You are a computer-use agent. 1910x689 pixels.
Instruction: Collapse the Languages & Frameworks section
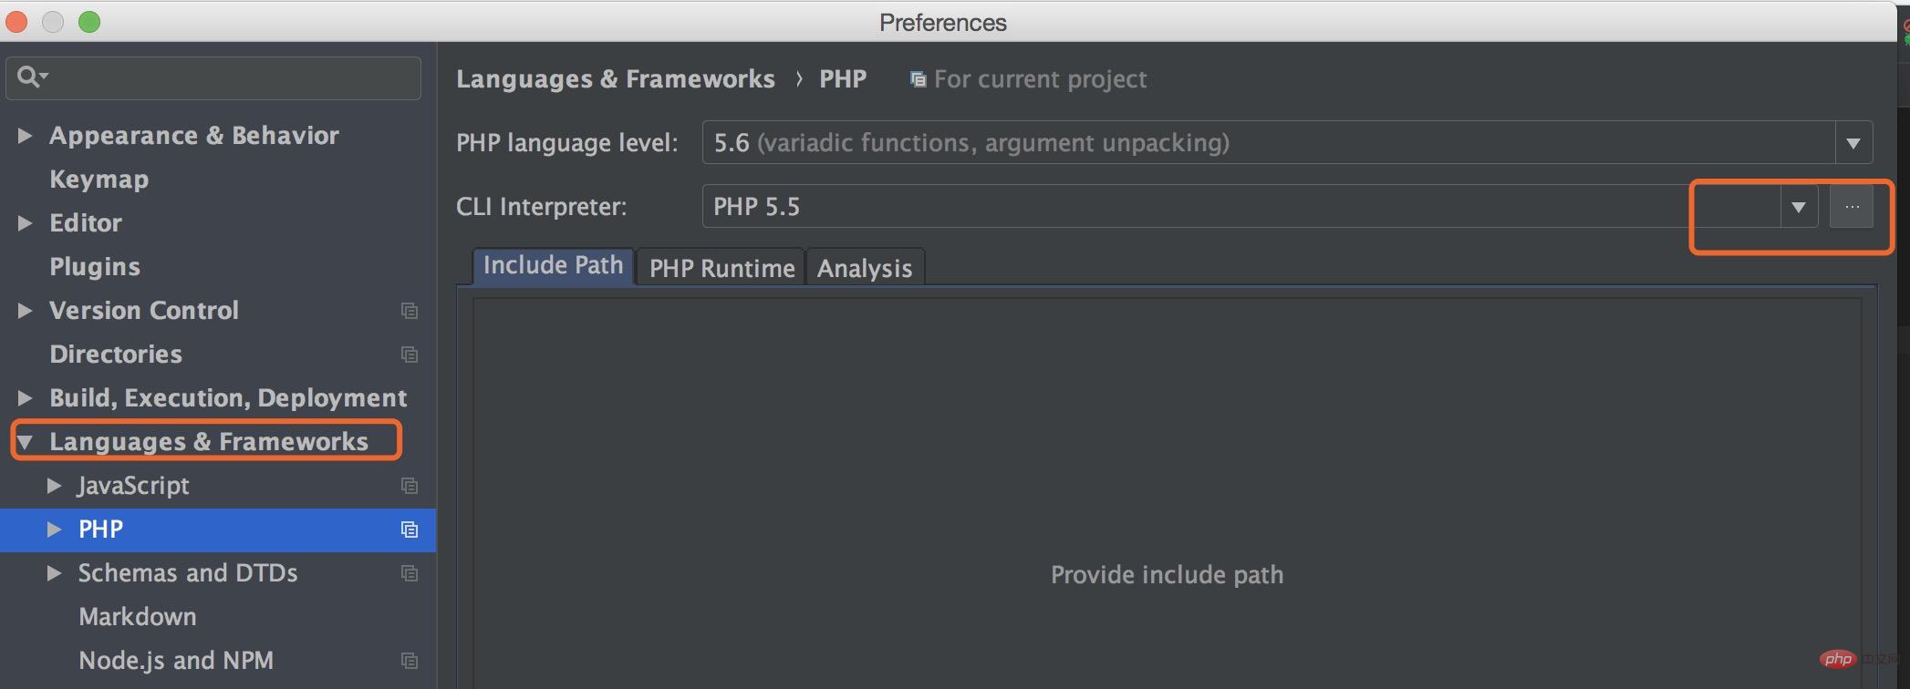click(x=25, y=442)
